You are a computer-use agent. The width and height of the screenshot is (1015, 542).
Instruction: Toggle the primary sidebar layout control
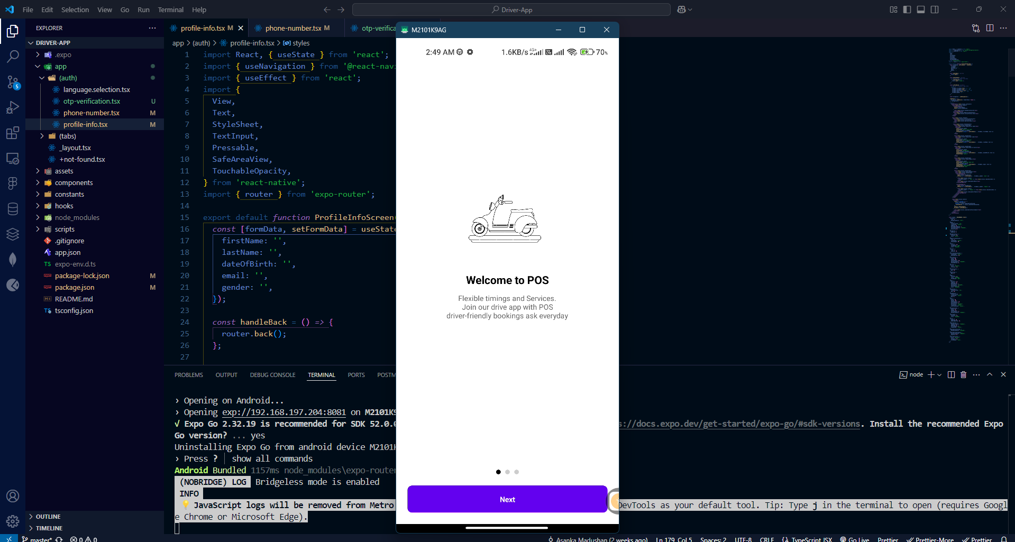(x=906, y=10)
